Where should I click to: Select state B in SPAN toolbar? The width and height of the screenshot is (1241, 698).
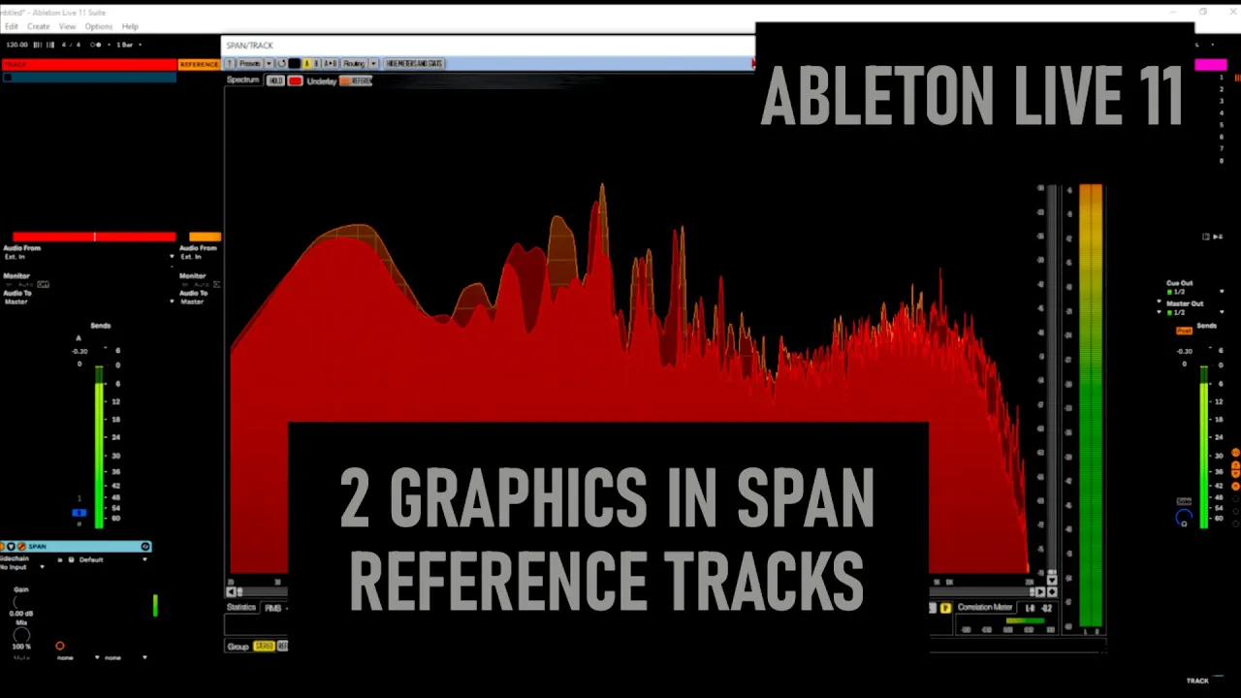[x=316, y=63]
